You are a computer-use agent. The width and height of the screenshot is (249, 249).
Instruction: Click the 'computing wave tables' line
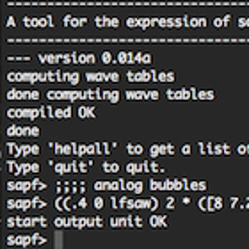[91, 77]
